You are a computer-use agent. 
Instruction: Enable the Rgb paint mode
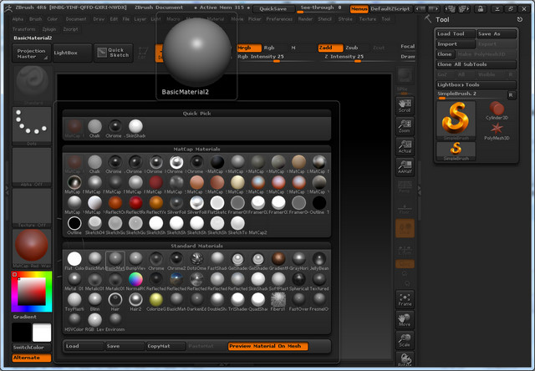coord(269,48)
